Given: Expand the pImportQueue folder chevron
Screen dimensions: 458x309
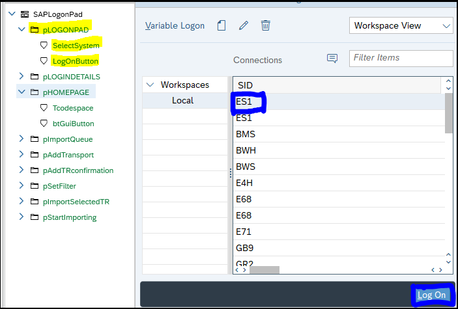Looking at the screenshot, I should click(21, 139).
